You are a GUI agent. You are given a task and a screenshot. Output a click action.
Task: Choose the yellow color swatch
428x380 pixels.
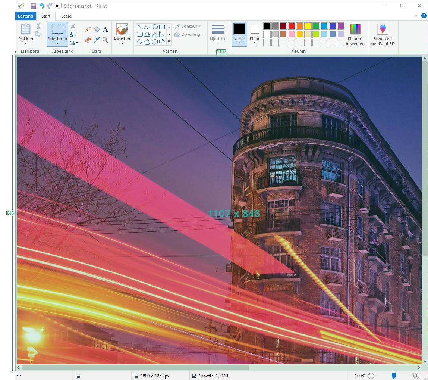308,26
